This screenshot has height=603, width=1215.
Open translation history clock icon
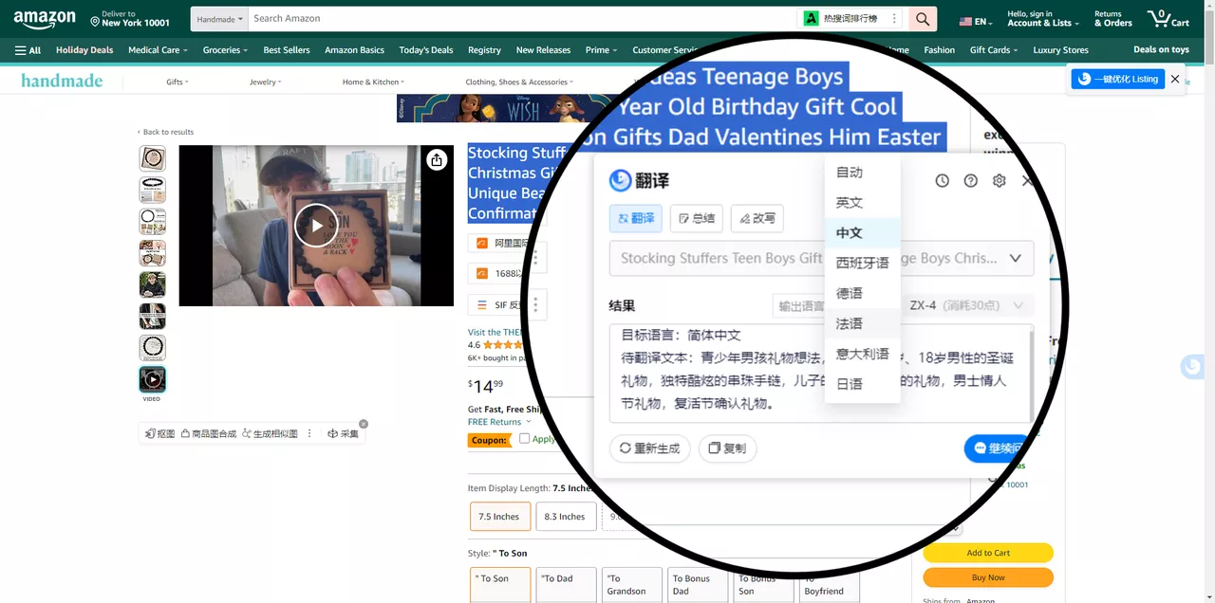point(942,180)
